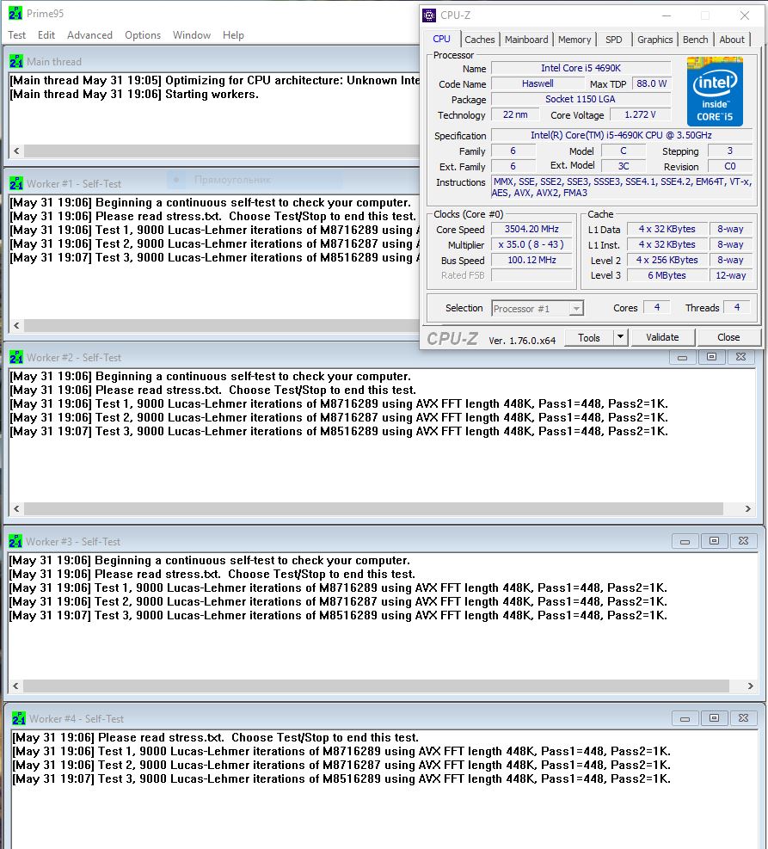768x849 pixels.
Task: Switch to the SPD tab in CPU-Z
Action: click(614, 40)
